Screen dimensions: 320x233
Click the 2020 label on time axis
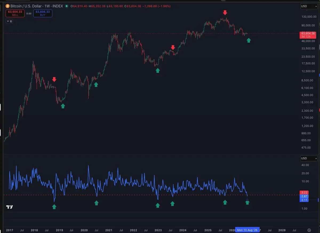click(84, 230)
